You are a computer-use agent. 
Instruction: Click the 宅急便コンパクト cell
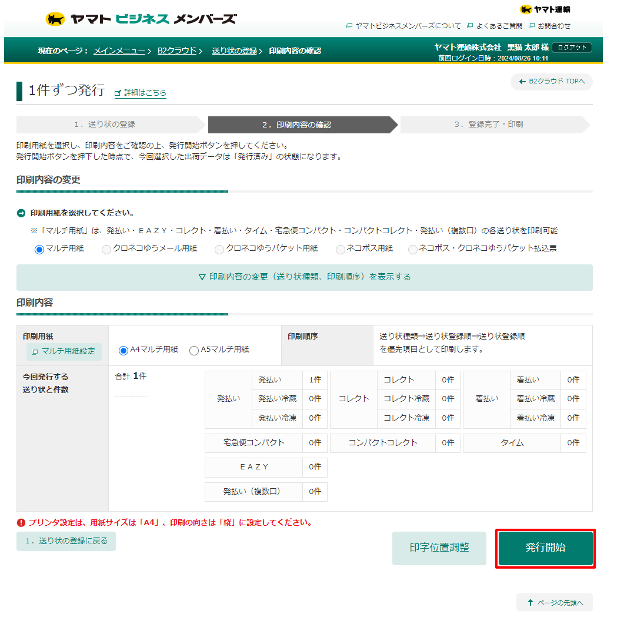[254, 443]
